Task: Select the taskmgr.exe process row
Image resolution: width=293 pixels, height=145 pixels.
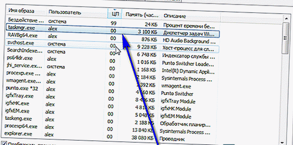Action: pos(21,28)
